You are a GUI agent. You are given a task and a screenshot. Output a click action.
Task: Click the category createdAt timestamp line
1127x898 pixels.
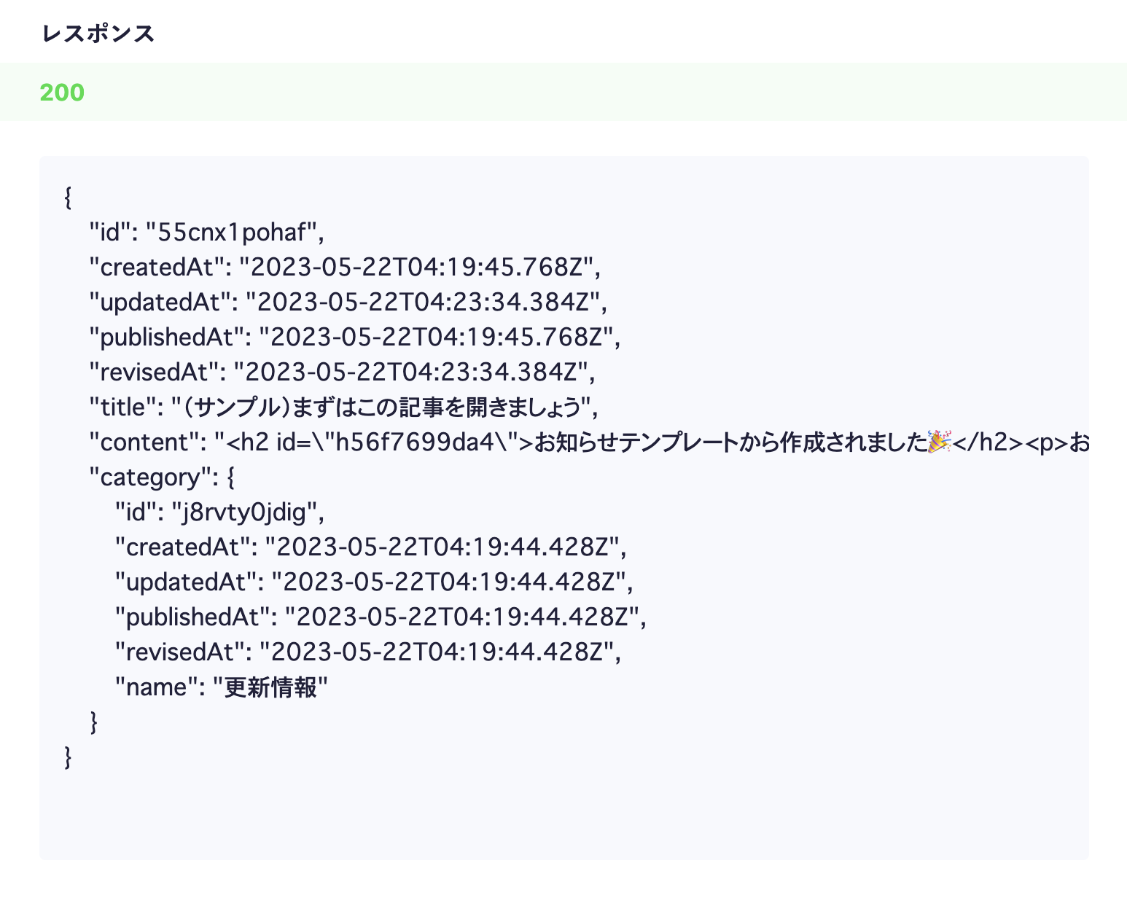(x=370, y=547)
